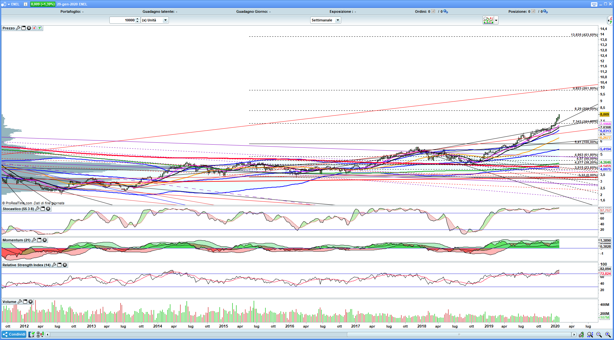Screen dimensions: 614x340
Task: Remove the Volume panel
Action: 30,302
